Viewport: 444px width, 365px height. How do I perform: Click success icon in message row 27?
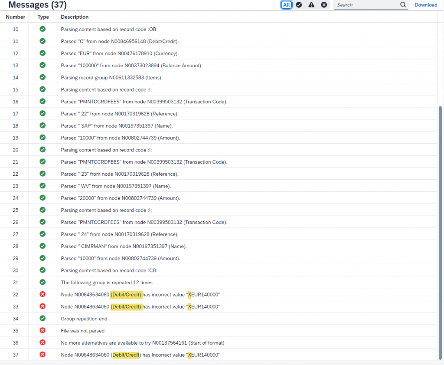[x=42, y=234]
